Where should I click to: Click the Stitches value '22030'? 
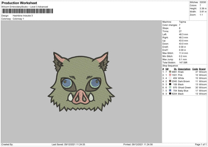203,2
